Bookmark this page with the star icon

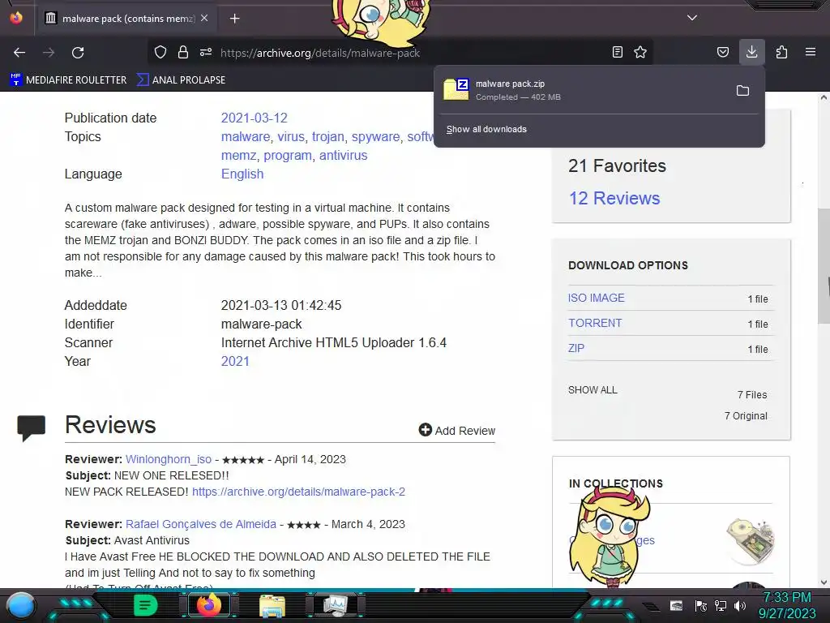(640, 52)
